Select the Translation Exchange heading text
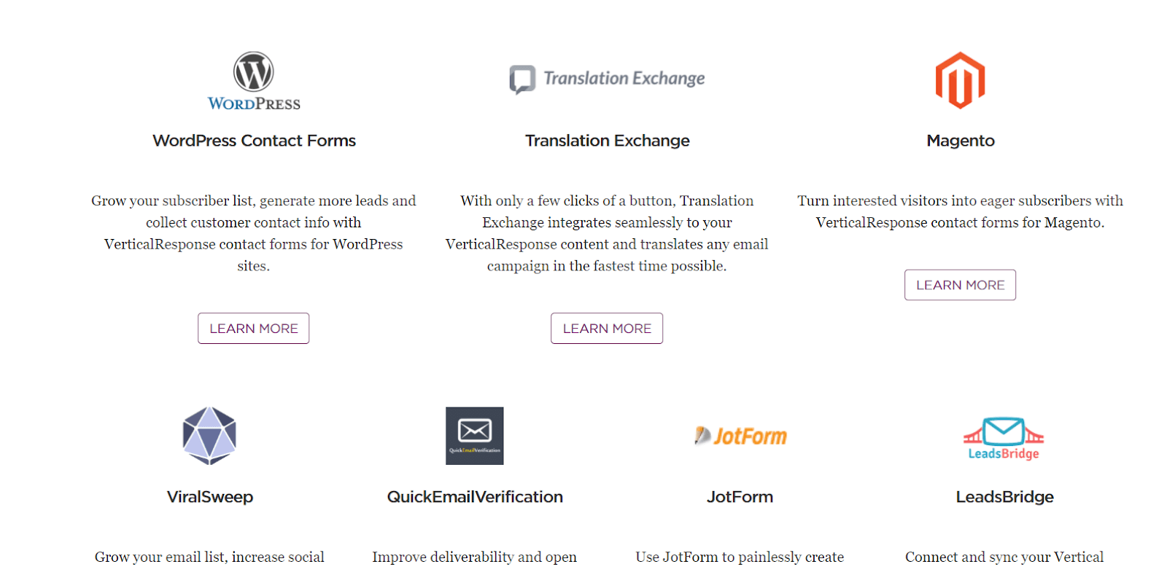Viewport: 1167px width, 572px height. (x=607, y=141)
